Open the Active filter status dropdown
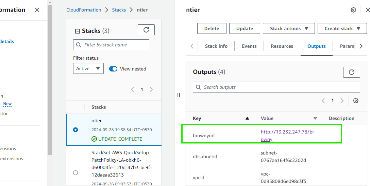Image resolution: width=370 pixels, height=186 pixels. tap(88, 68)
